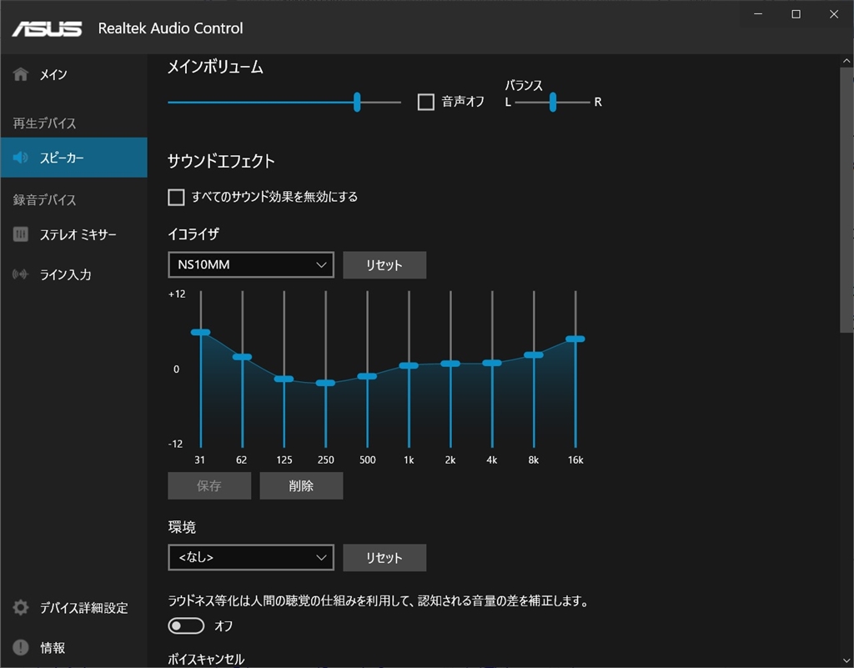854x668 pixels.
Task: Check すべてのサウンド効果を無効にする checkbox
Action: coord(176,197)
